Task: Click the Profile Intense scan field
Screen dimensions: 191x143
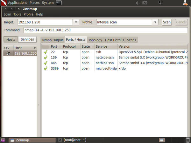Action: click(x=124, y=22)
